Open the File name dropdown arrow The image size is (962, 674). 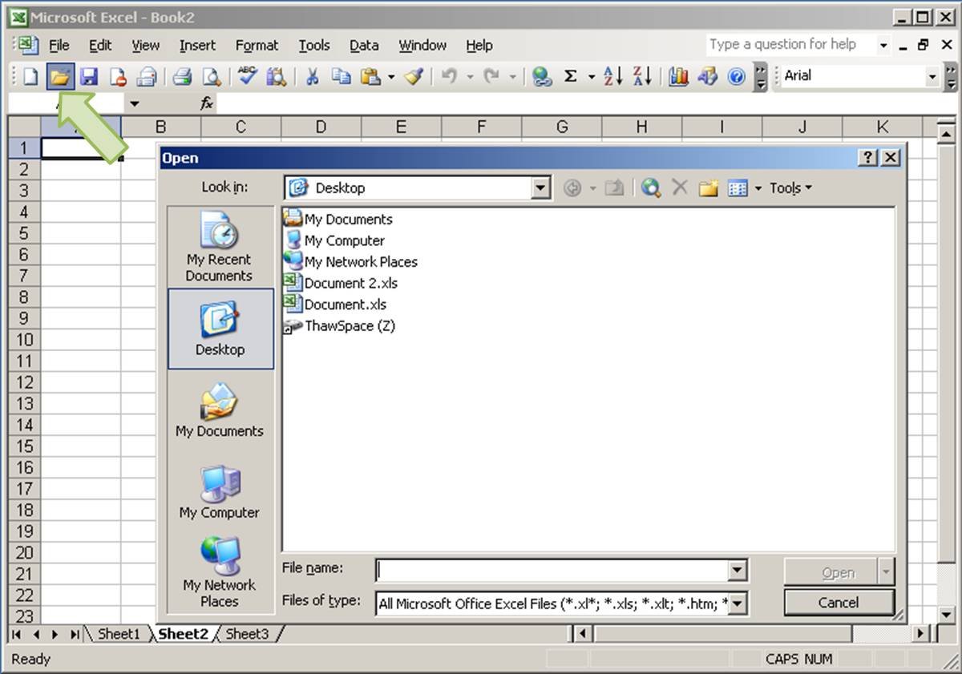pos(738,570)
